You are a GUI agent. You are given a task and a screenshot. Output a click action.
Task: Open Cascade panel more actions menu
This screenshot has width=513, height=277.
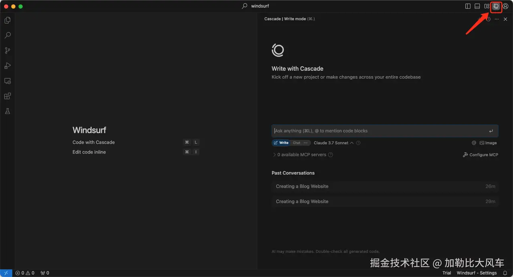coord(497,19)
